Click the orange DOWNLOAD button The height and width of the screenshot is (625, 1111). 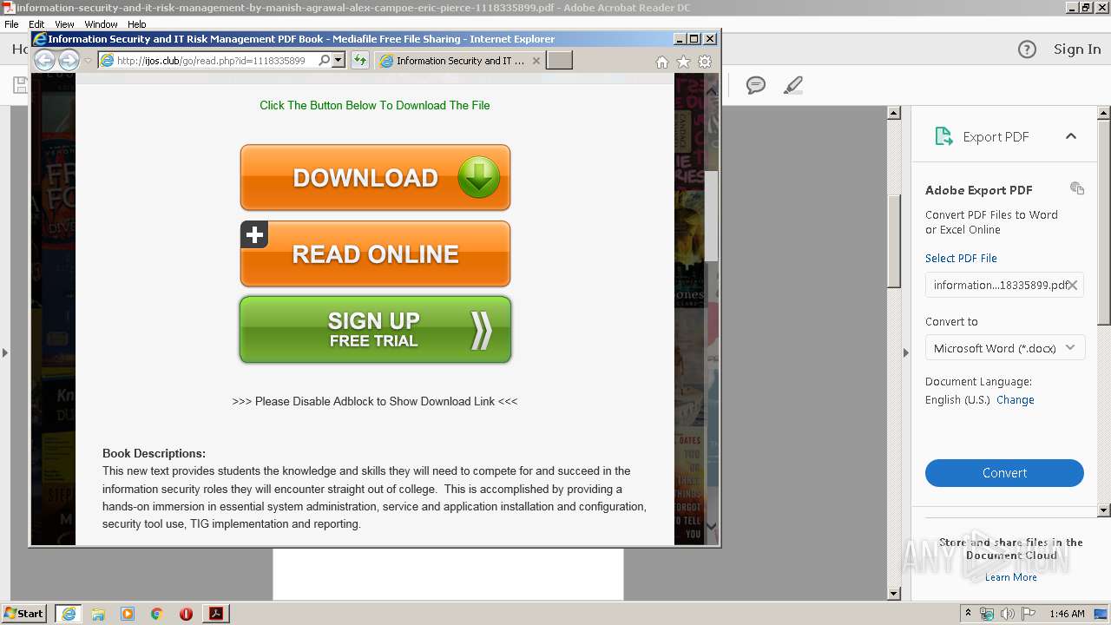375,177
